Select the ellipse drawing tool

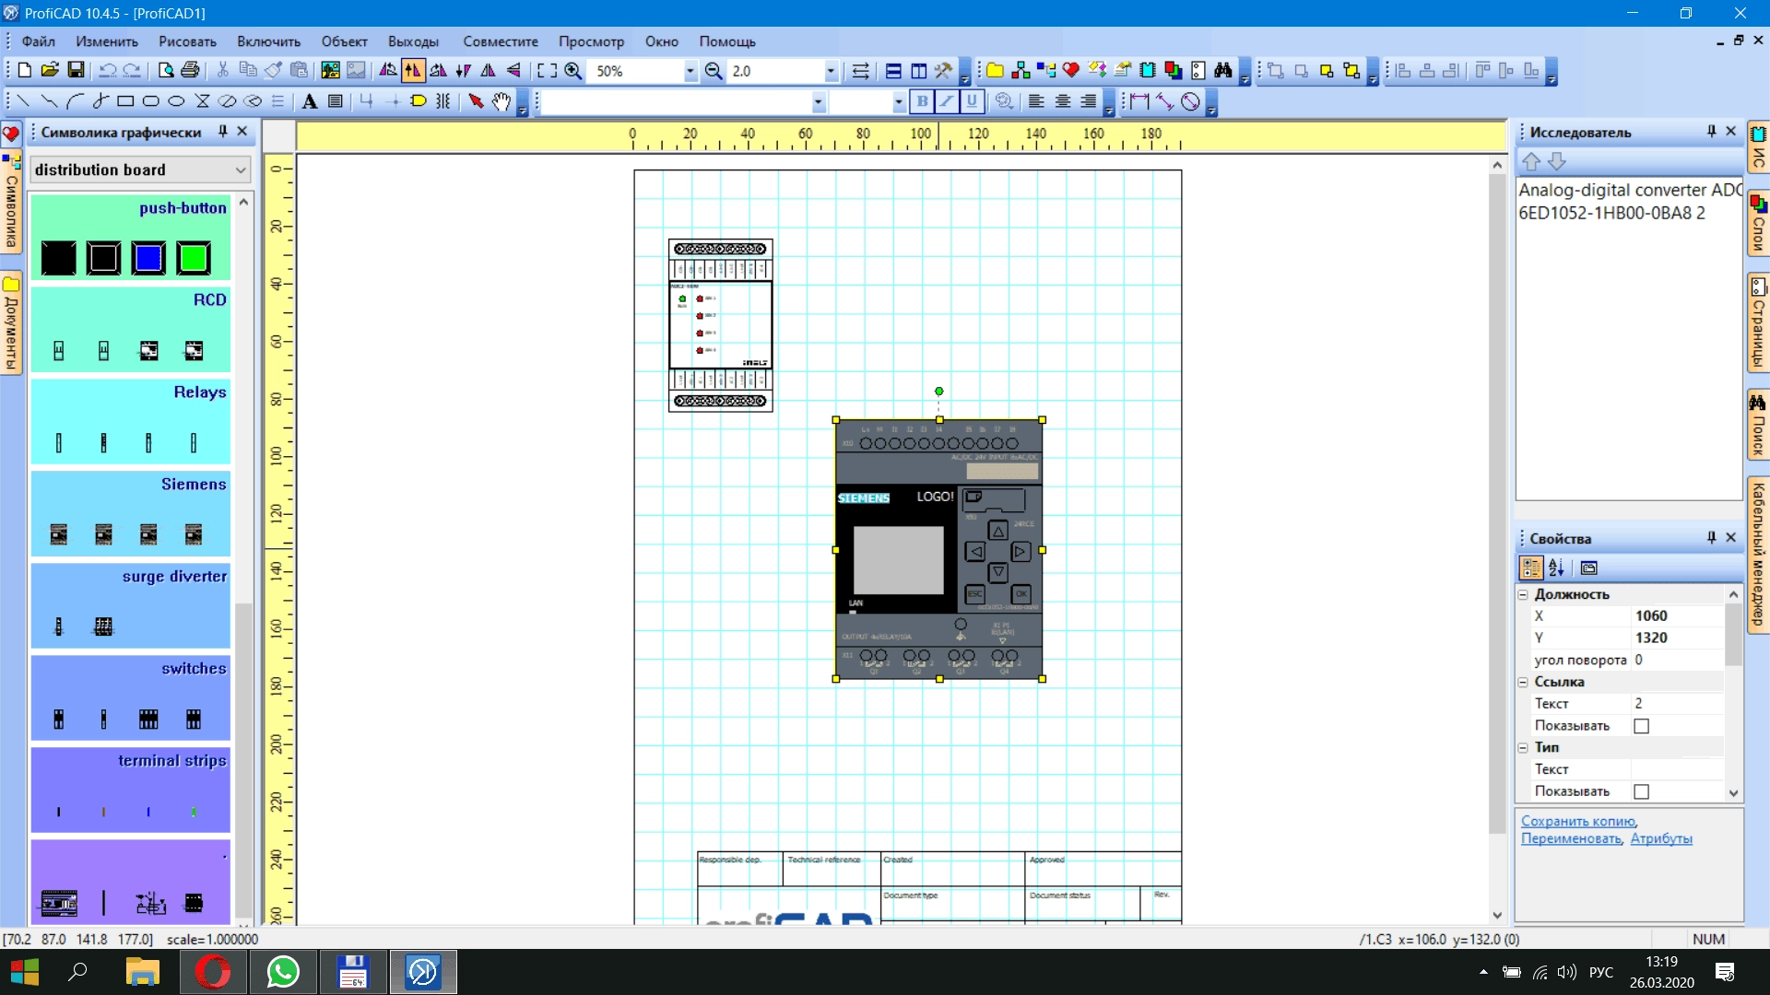(x=177, y=101)
